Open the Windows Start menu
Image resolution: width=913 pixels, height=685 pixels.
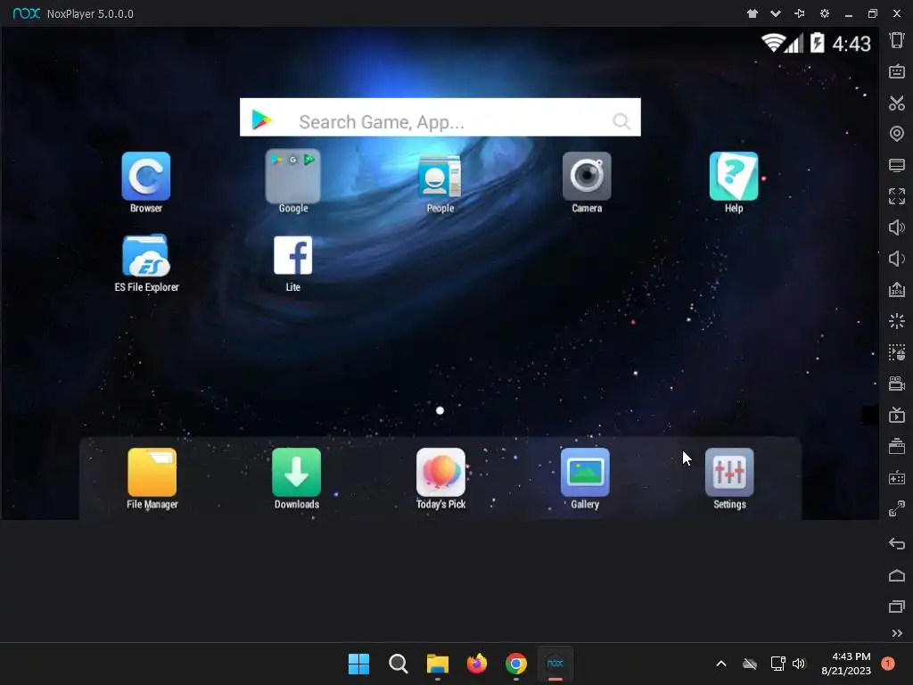[x=358, y=664]
